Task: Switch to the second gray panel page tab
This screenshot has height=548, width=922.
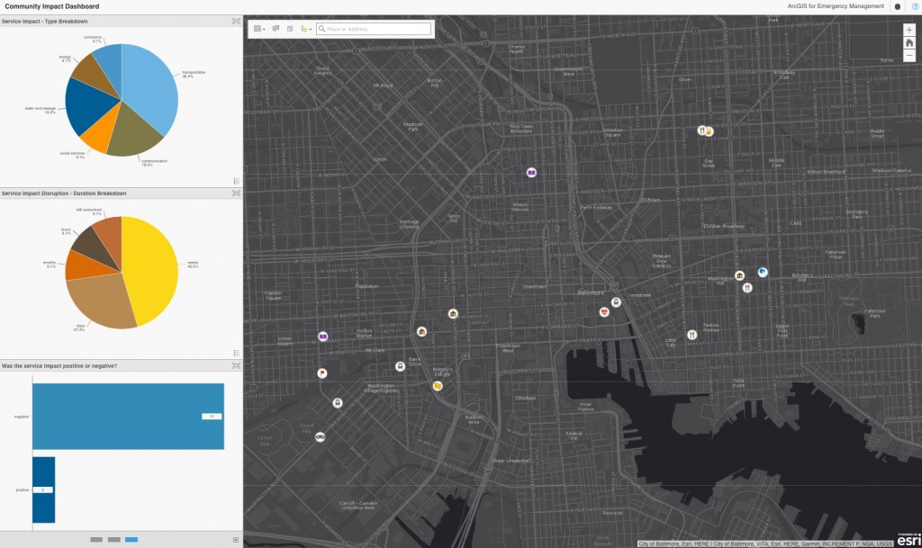Action: coord(114,539)
